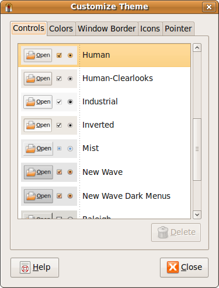Click the Close button at bottom
This screenshot has width=219, height=288.
pos(184,268)
